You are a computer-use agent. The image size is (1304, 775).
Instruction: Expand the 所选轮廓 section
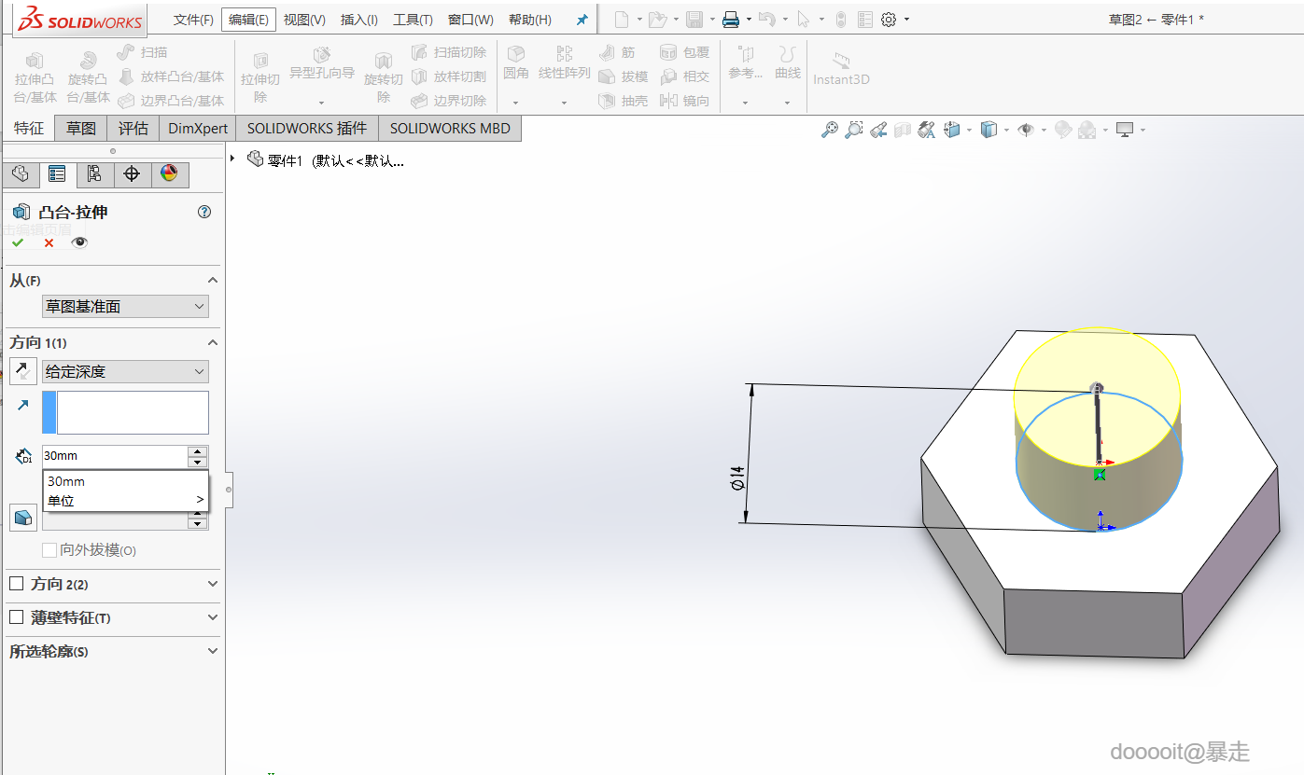[x=212, y=651]
